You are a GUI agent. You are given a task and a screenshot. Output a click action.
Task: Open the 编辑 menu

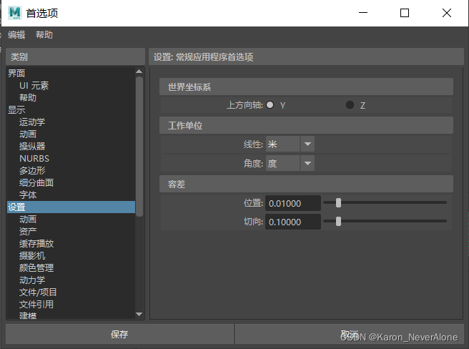coord(16,35)
